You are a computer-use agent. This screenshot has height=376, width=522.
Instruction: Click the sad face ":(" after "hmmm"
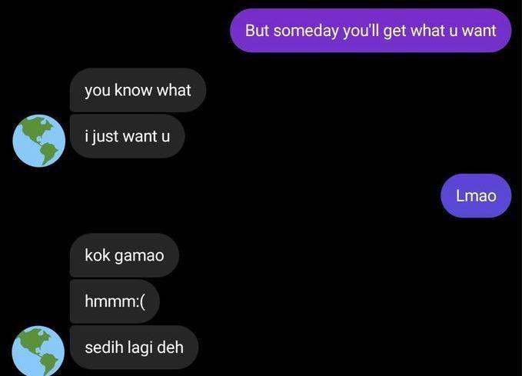pyautogui.click(x=141, y=302)
